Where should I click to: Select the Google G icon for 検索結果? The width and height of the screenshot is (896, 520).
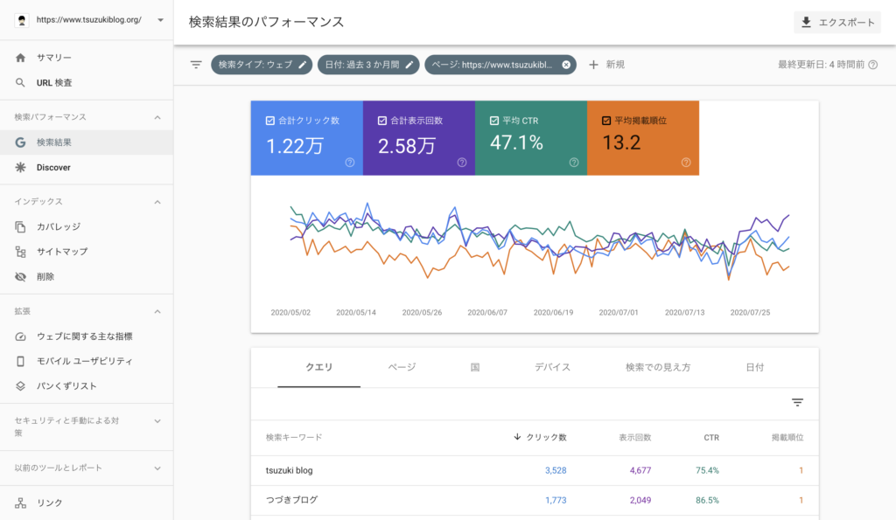(x=21, y=142)
